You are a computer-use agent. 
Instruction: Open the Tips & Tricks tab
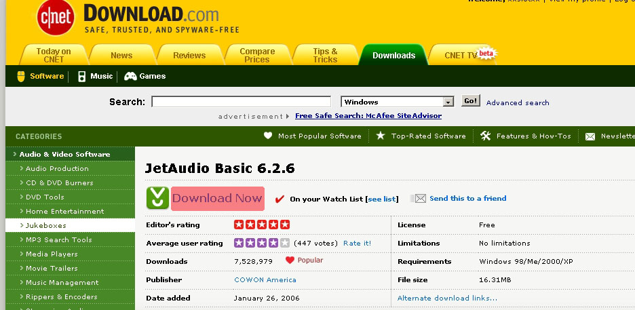coord(325,55)
